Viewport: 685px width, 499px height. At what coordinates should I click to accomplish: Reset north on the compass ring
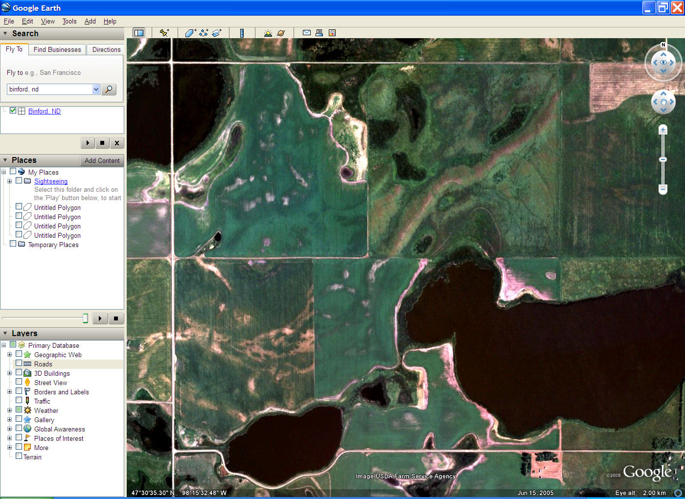(663, 45)
